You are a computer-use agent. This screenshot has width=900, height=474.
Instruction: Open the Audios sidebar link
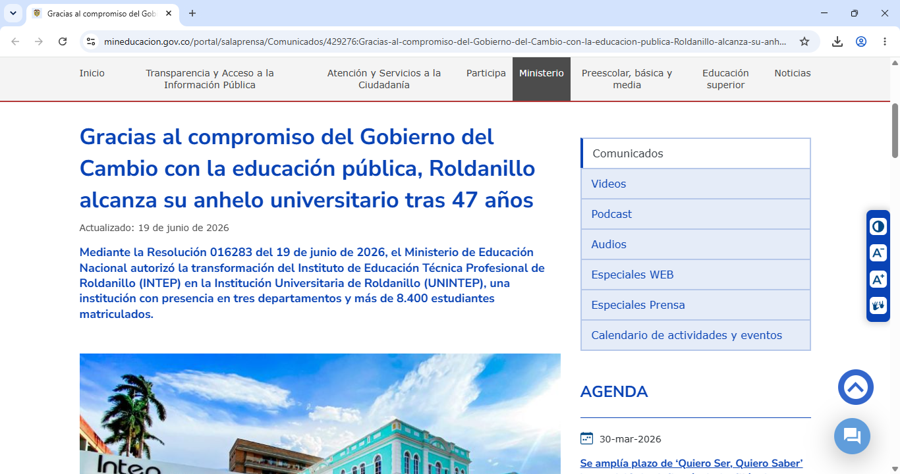[696, 244]
